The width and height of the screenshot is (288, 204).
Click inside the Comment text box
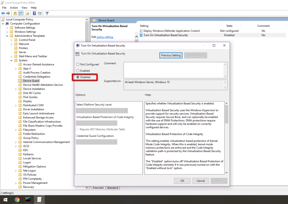174,70
